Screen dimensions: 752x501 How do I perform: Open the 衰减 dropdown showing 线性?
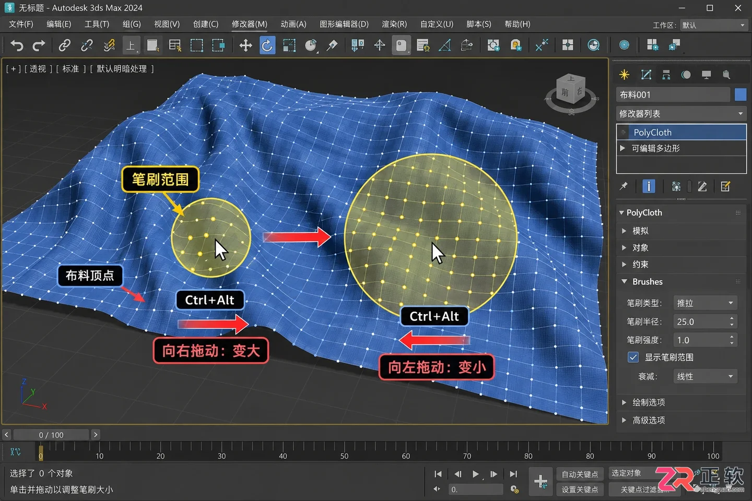click(705, 376)
